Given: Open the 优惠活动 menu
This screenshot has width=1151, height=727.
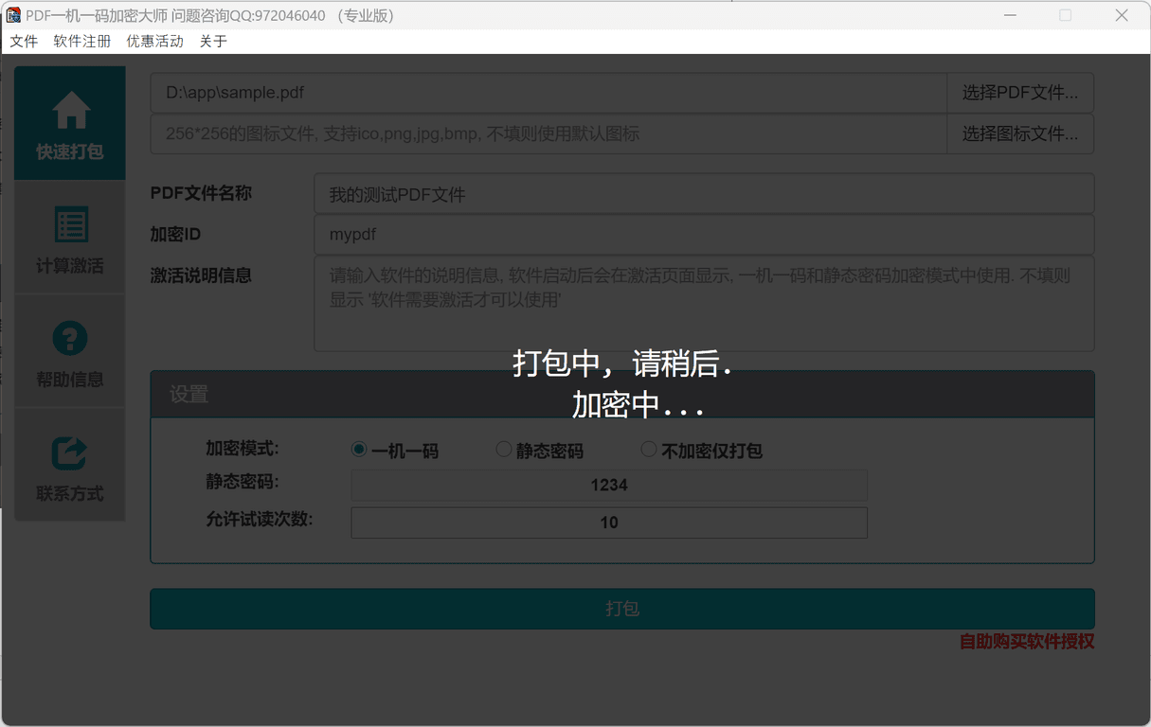Looking at the screenshot, I should coord(154,41).
